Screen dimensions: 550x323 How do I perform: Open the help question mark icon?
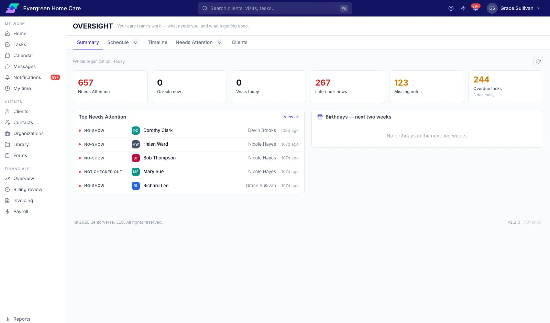451,8
